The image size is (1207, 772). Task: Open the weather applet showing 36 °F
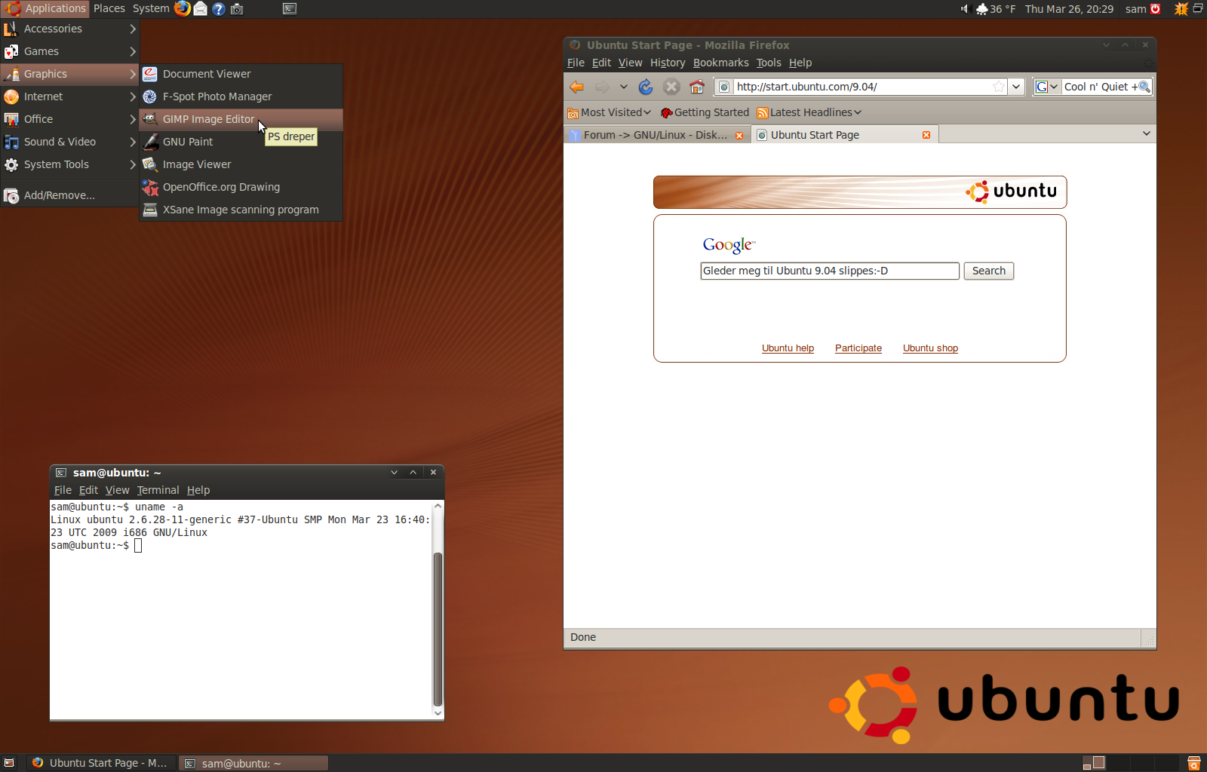pyautogui.click(x=996, y=9)
